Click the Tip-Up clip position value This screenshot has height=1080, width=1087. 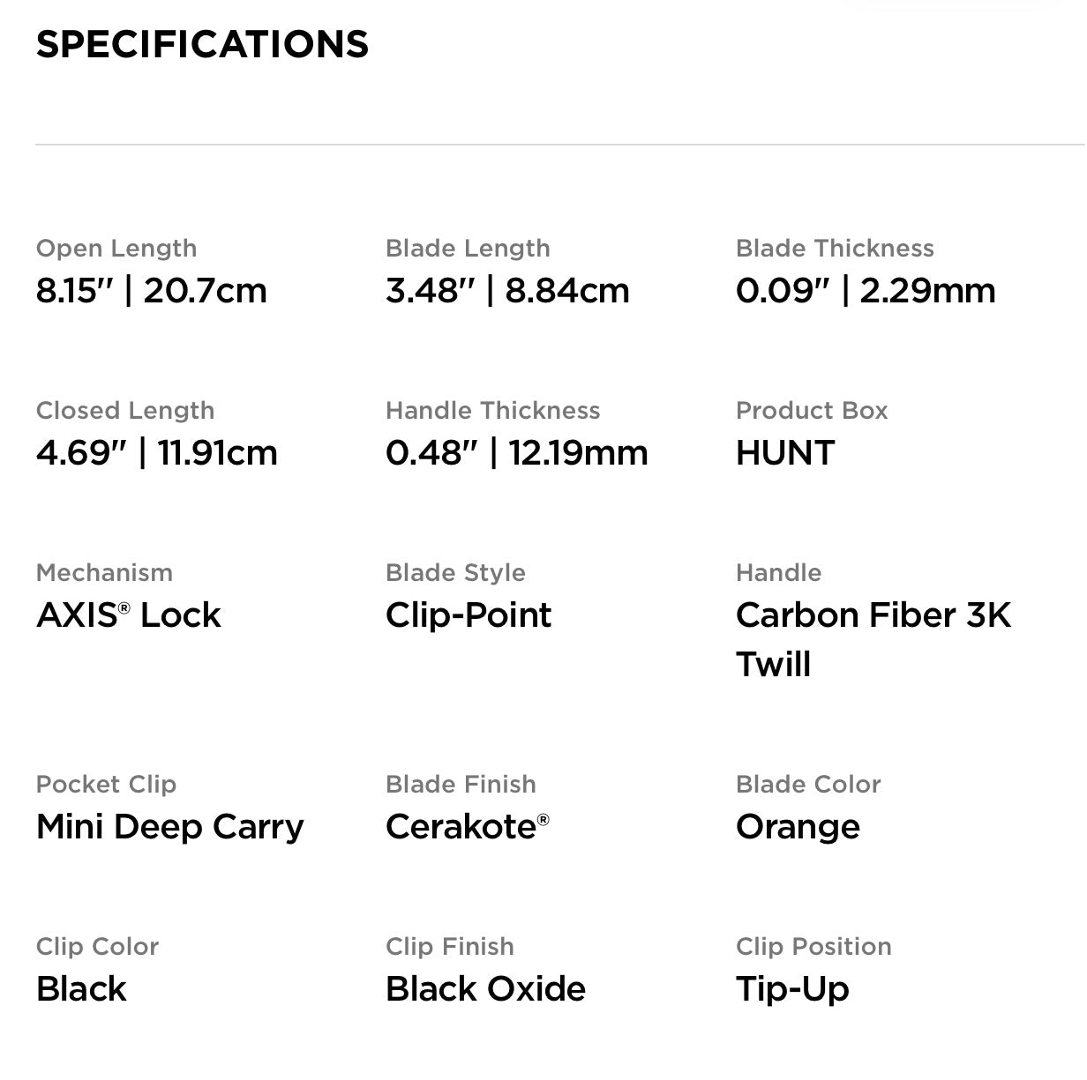[792, 989]
